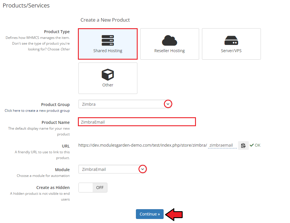This screenshot has height=223, width=290.
Task: Click the Module field label
Action: pos(62,170)
